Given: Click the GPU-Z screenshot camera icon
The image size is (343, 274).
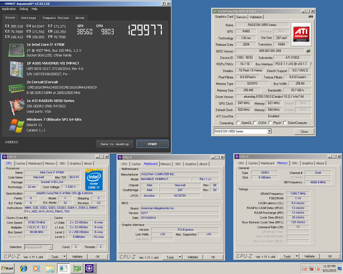Looking at the screenshot, I should pyautogui.click(x=311, y=17).
